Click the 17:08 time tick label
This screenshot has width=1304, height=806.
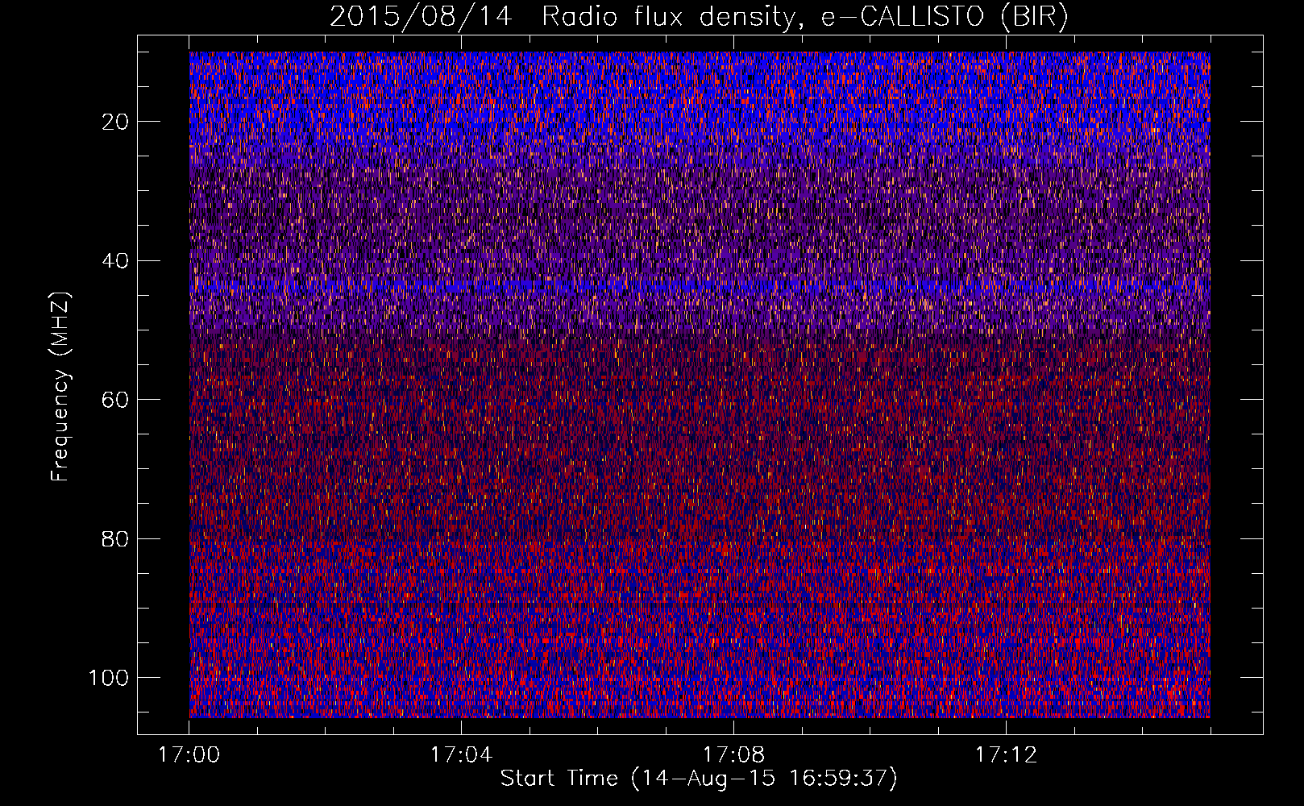tap(733, 755)
